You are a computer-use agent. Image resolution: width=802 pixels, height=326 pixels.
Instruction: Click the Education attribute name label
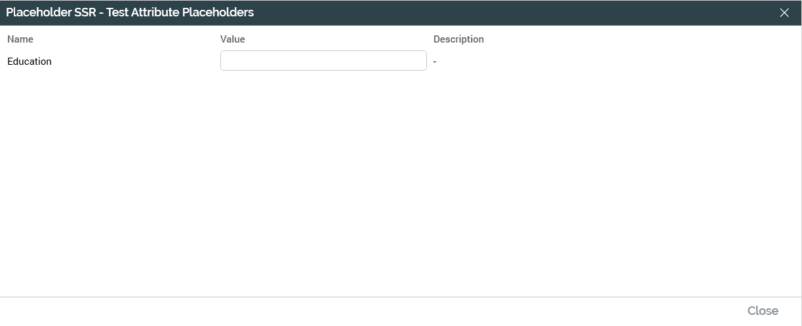(x=30, y=62)
